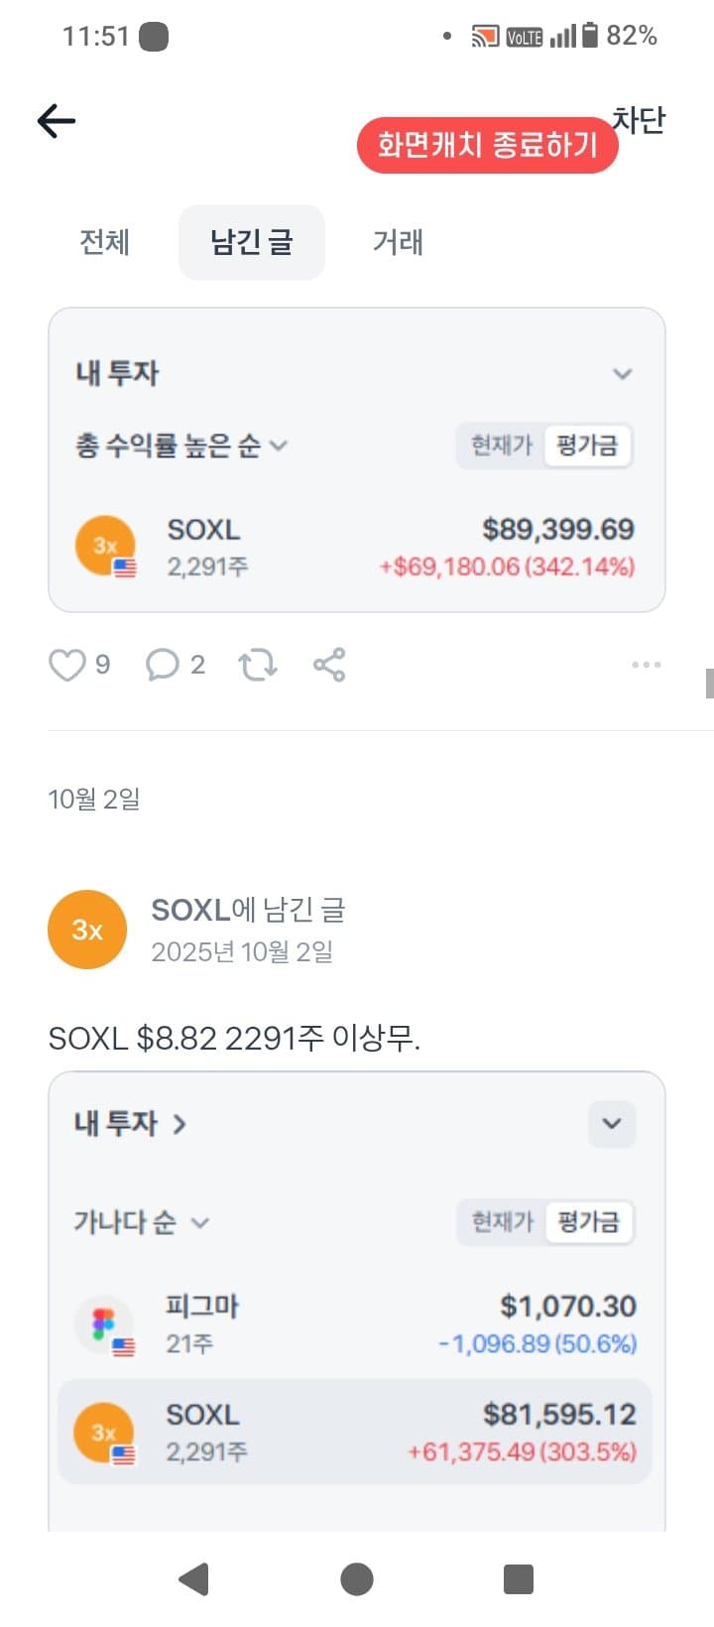714x1627 pixels.
Task: Open the three-dot more options menu
Action: (646, 665)
